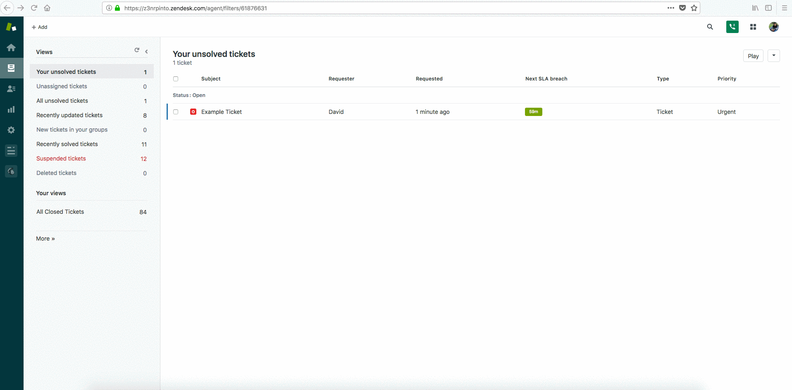Open the Home dashboard icon in sidebar

tap(11, 47)
